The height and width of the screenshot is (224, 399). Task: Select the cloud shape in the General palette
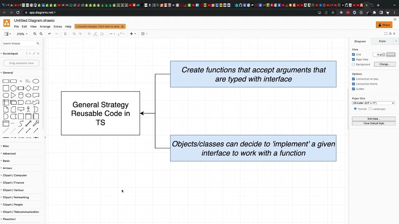(28, 95)
